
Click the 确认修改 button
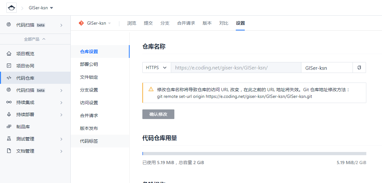click(x=158, y=114)
